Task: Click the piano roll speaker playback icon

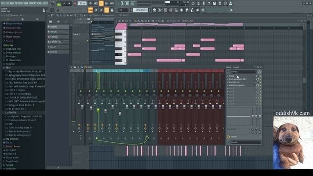Action: coord(163,21)
